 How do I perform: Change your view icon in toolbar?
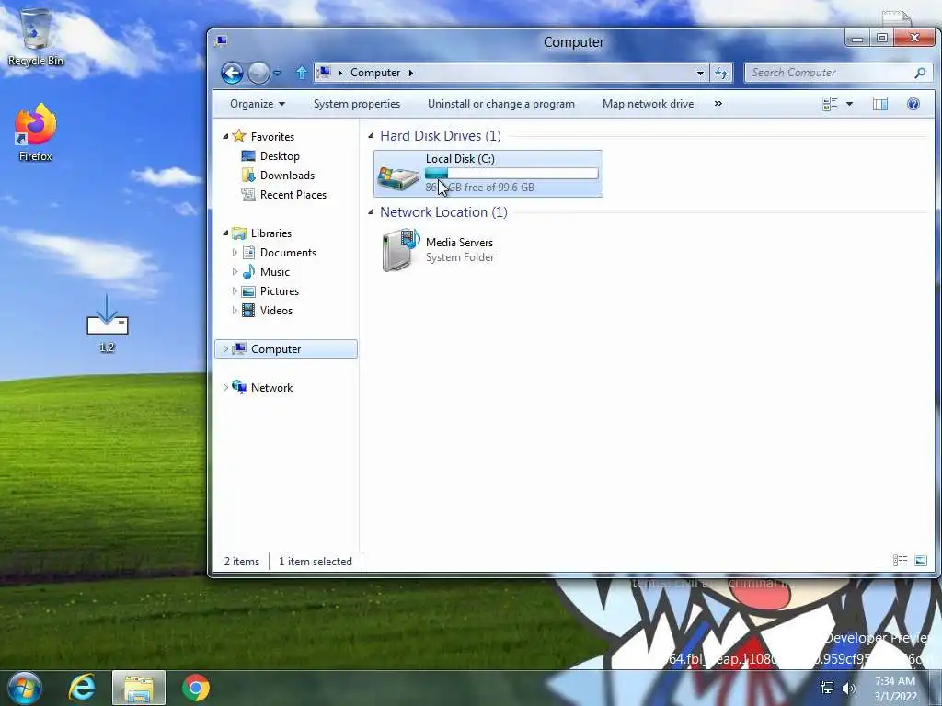pyautogui.click(x=830, y=104)
